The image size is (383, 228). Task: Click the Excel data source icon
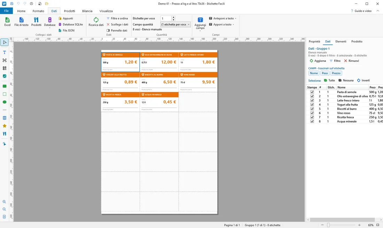point(7,20)
